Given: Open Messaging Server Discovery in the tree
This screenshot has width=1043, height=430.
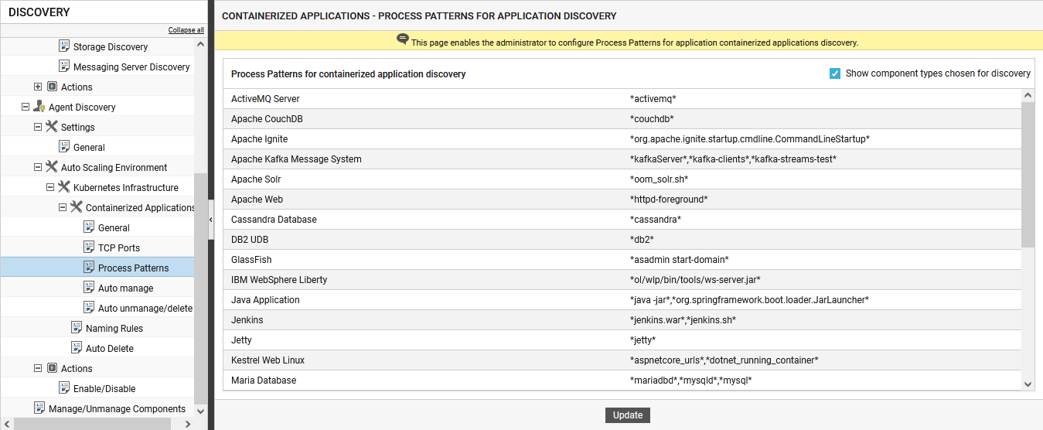Looking at the screenshot, I should (x=131, y=67).
